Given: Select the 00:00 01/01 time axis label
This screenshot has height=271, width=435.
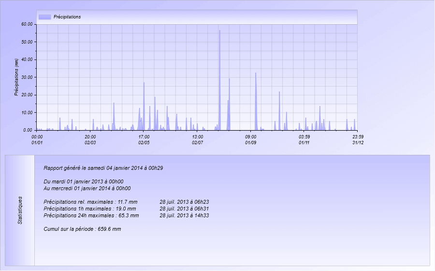Looking at the screenshot, I should pos(37,140).
